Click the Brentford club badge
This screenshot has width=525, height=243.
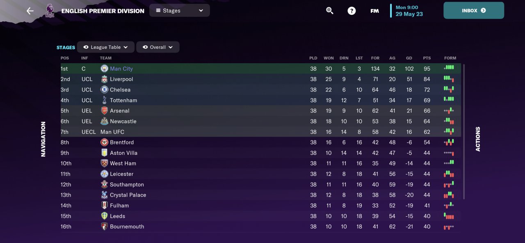[104, 142]
